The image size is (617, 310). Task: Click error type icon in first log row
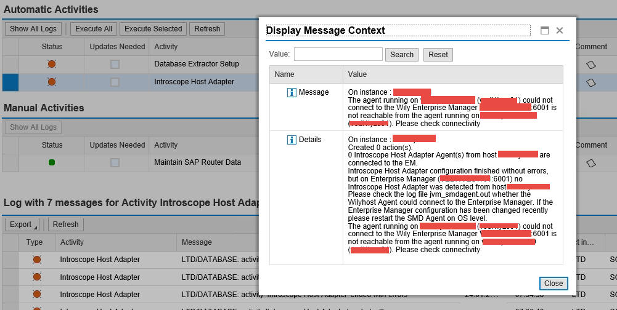37,260
